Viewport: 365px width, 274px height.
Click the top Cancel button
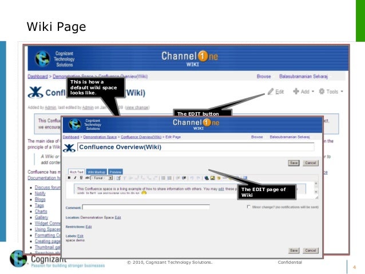pos(311,163)
